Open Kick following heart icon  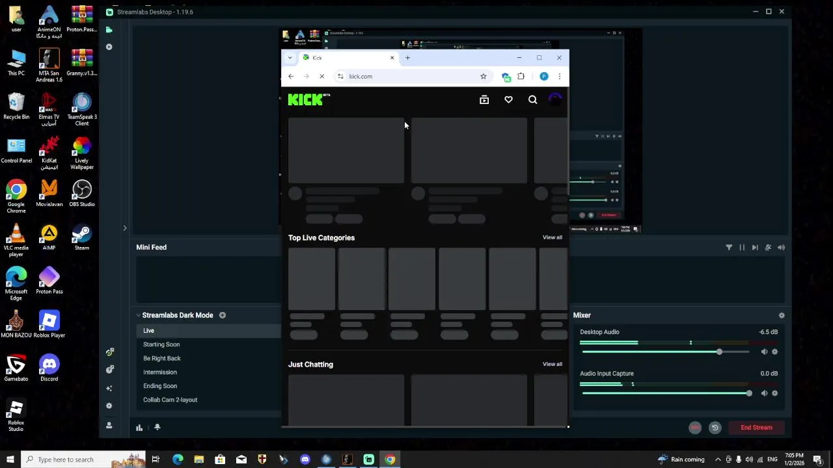pos(508,99)
